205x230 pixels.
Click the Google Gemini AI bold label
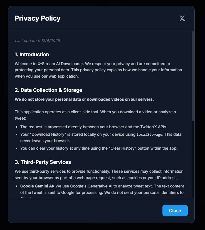pos(38,186)
